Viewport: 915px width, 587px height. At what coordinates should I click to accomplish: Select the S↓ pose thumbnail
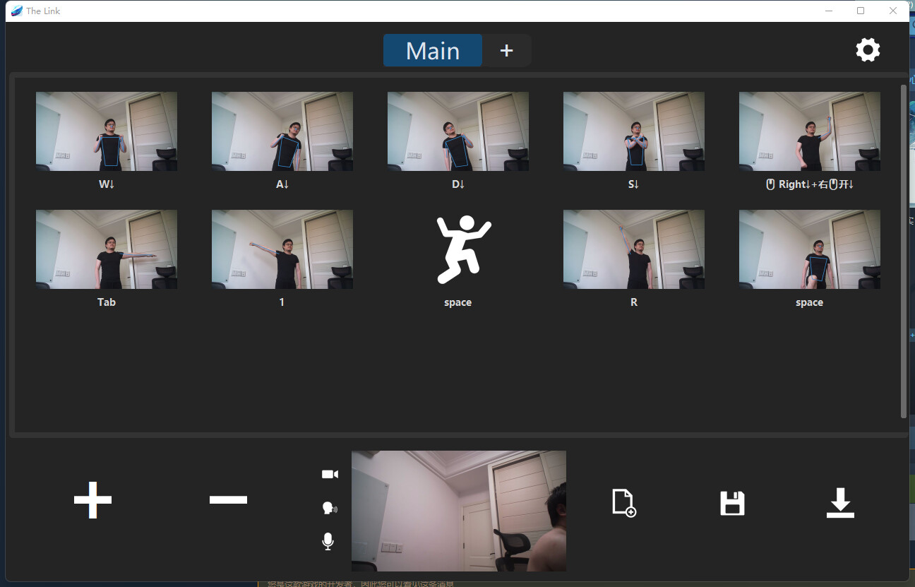(x=633, y=131)
